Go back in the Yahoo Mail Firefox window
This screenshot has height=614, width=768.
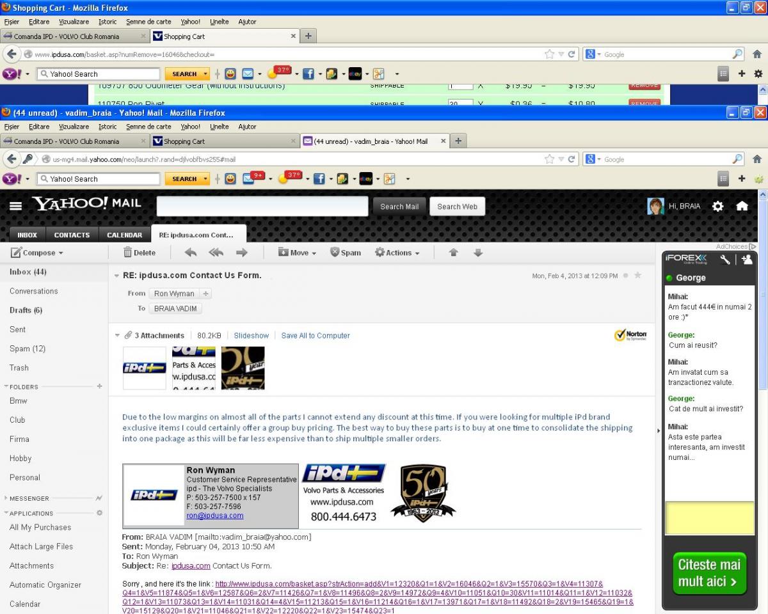pyautogui.click(x=12, y=159)
